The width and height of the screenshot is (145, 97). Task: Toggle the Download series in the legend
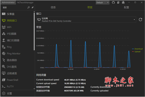pos(137,49)
